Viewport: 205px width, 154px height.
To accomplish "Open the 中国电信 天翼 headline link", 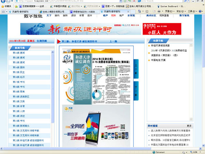I will click(x=158, y=60).
